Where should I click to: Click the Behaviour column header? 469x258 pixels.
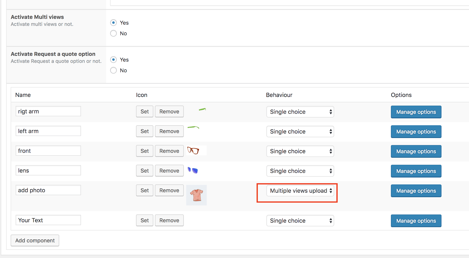[x=279, y=95]
